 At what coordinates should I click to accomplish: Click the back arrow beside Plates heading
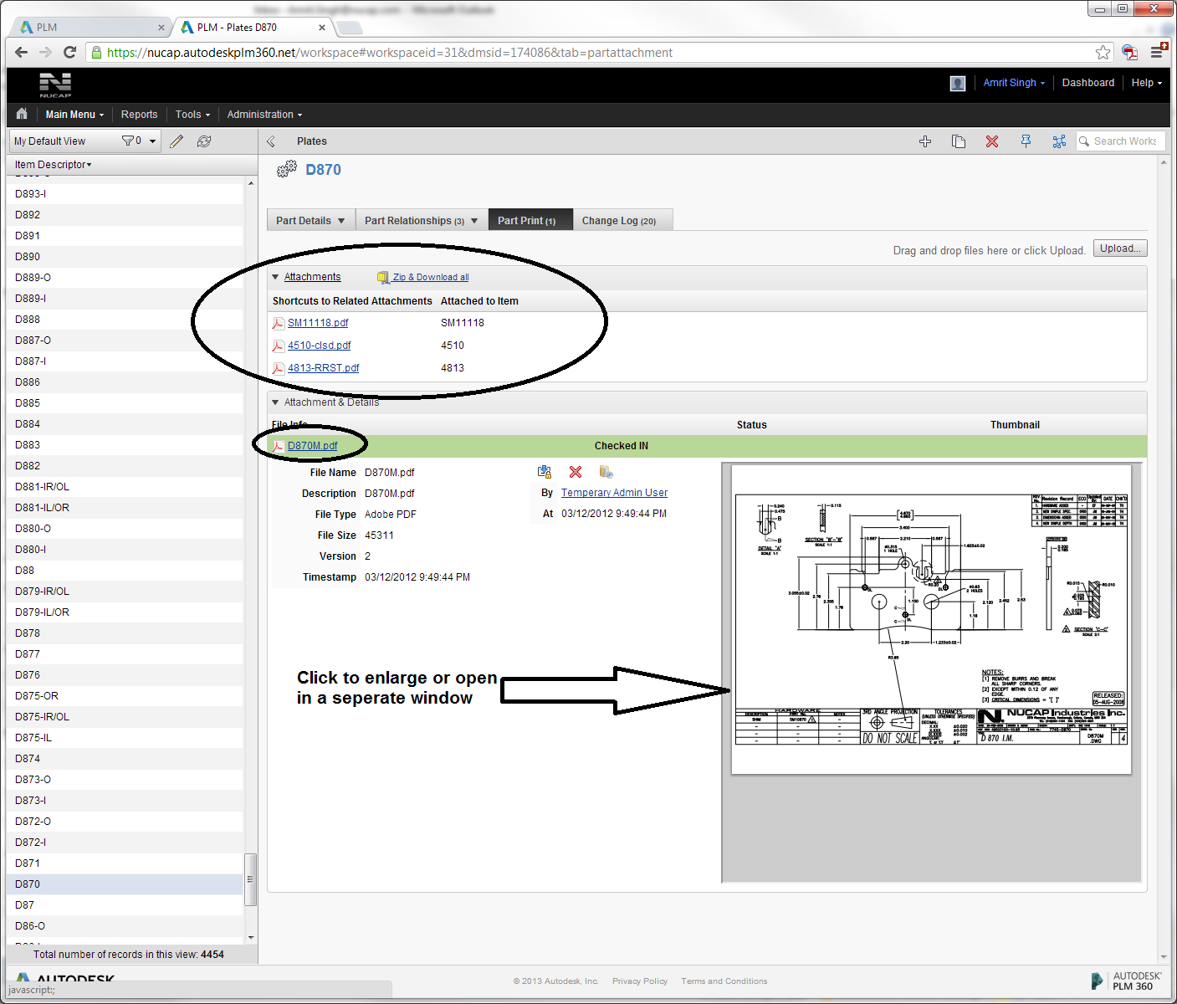tap(271, 141)
